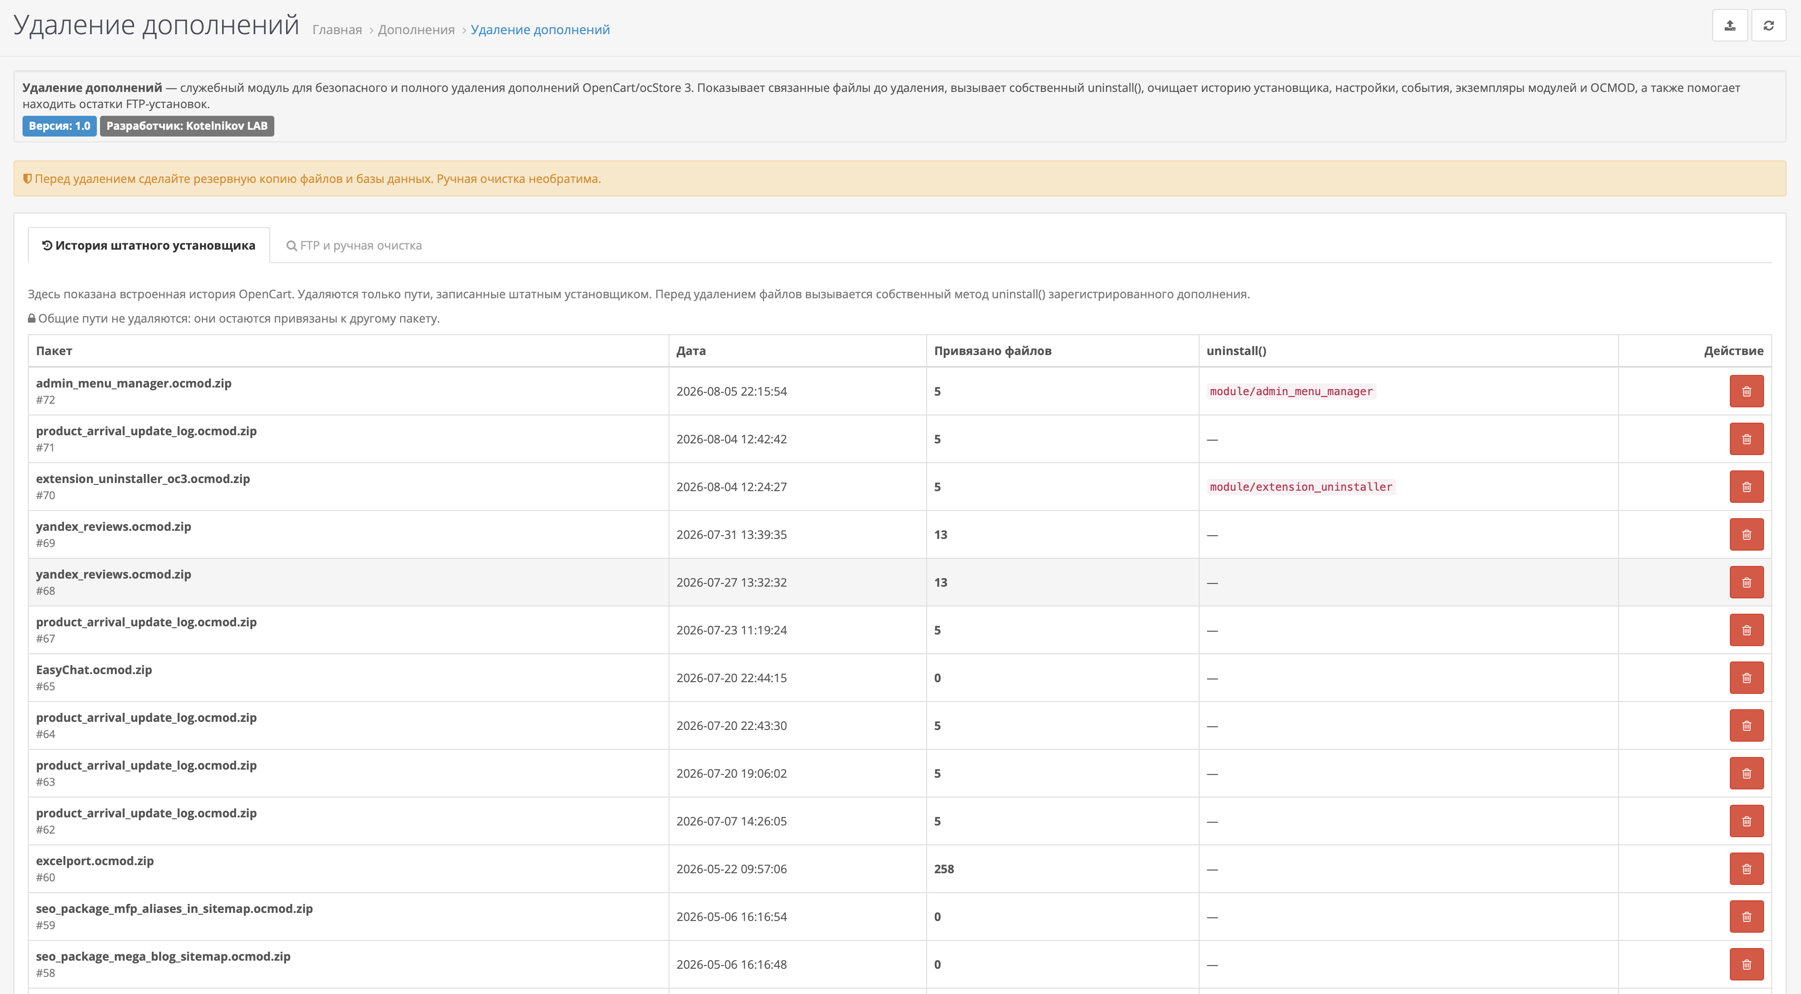Click package ID #65
The width and height of the screenshot is (1801, 994).
pyautogui.click(x=45, y=687)
